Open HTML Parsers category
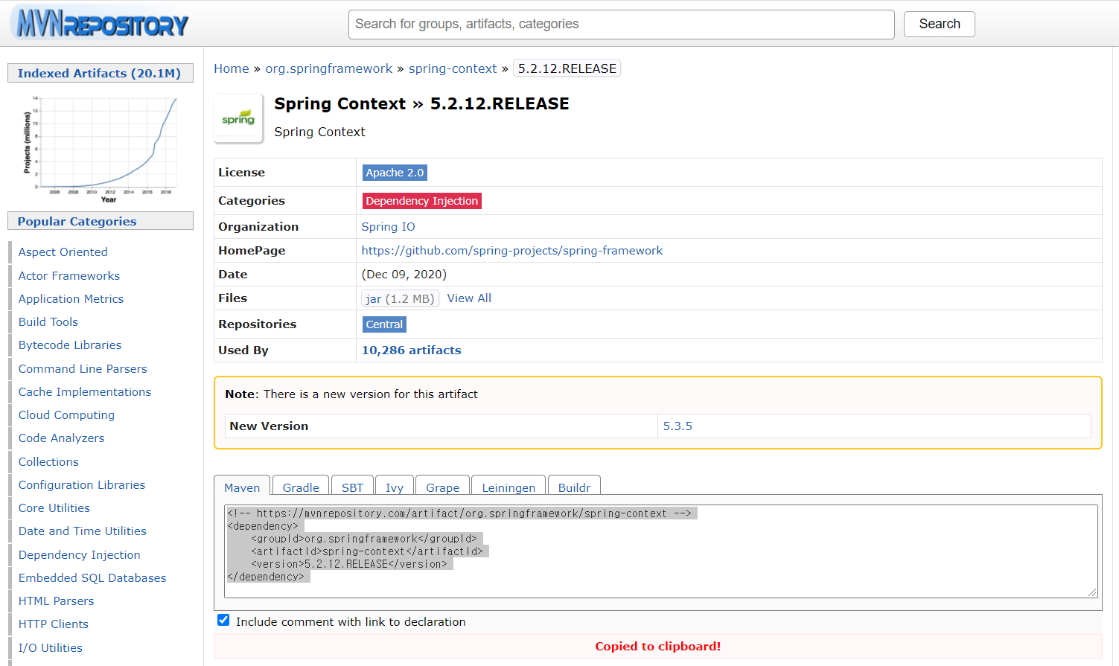Image resolution: width=1119 pixels, height=666 pixels. (x=57, y=601)
